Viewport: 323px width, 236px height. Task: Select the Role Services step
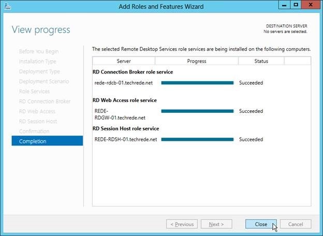pyautogui.click(x=34, y=91)
